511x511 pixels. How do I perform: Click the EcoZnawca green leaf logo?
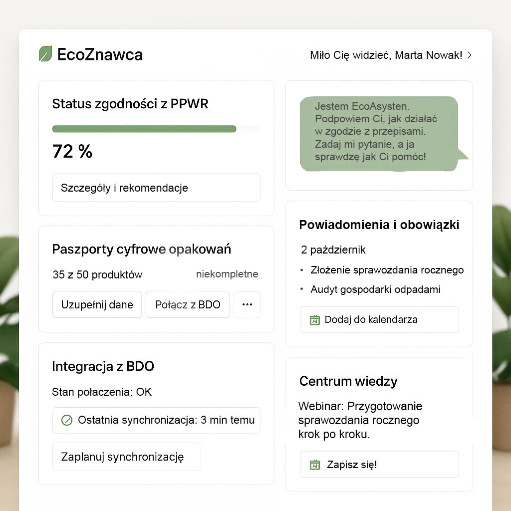point(45,54)
